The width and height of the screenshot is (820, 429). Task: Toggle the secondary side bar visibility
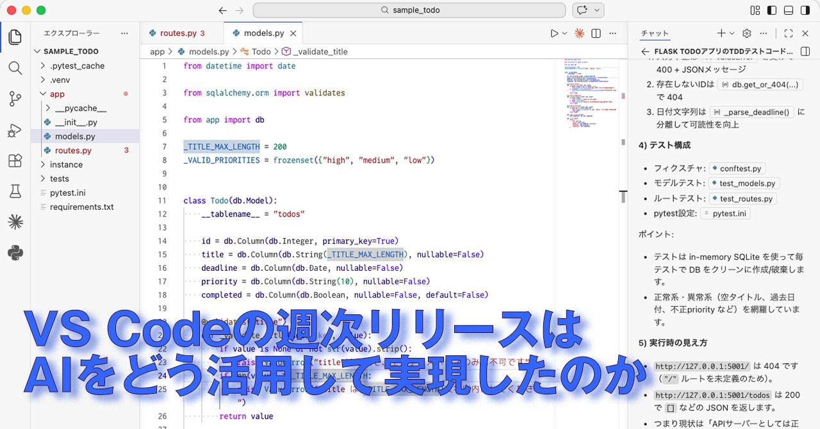point(805,10)
